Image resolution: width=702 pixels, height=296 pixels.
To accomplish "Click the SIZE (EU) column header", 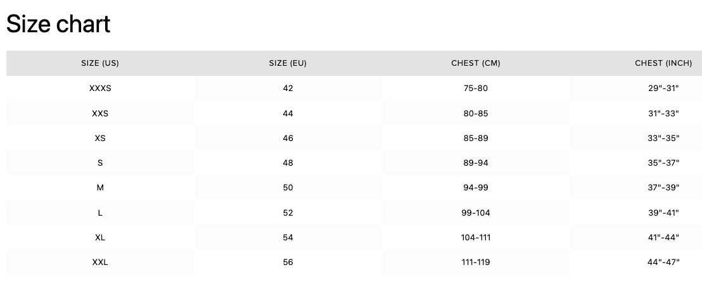I will coord(288,63).
